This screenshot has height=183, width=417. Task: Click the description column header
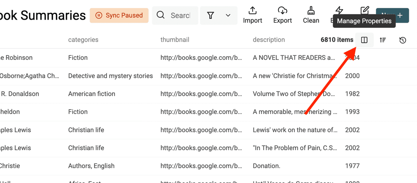pos(269,40)
